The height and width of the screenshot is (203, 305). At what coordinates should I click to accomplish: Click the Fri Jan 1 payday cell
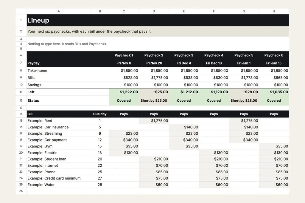tap(244, 63)
